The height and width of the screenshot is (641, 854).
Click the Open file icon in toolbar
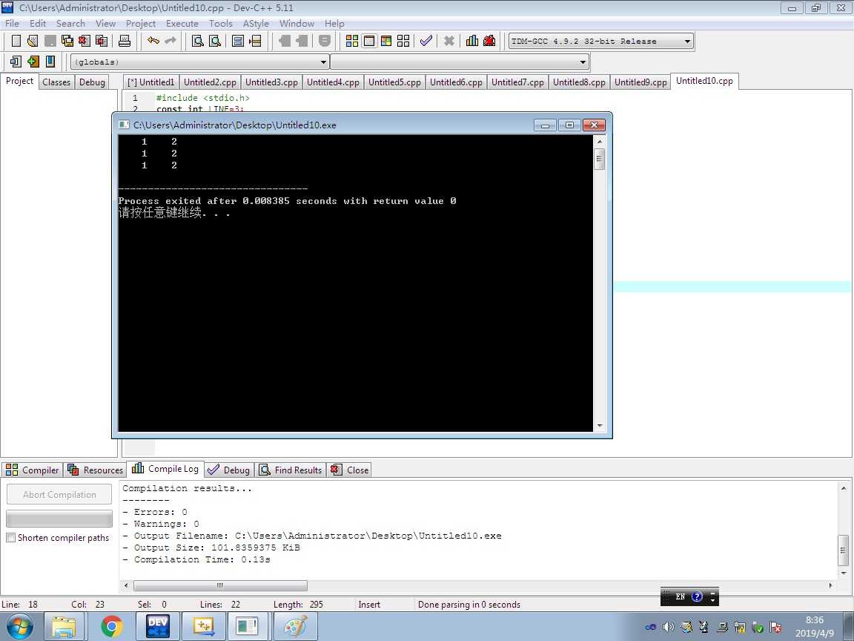click(33, 41)
